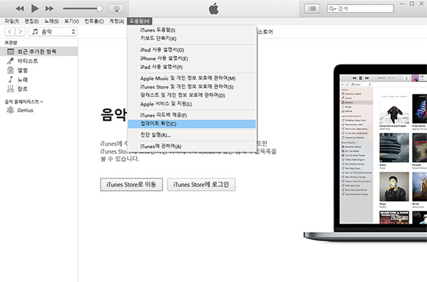The width and height of the screenshot is (427, 282).
Task: Click the rewind previous track button
Action: (20, 9)
